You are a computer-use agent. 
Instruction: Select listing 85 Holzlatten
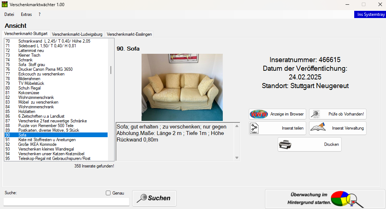pyautogui.click(x=56, y=111)
